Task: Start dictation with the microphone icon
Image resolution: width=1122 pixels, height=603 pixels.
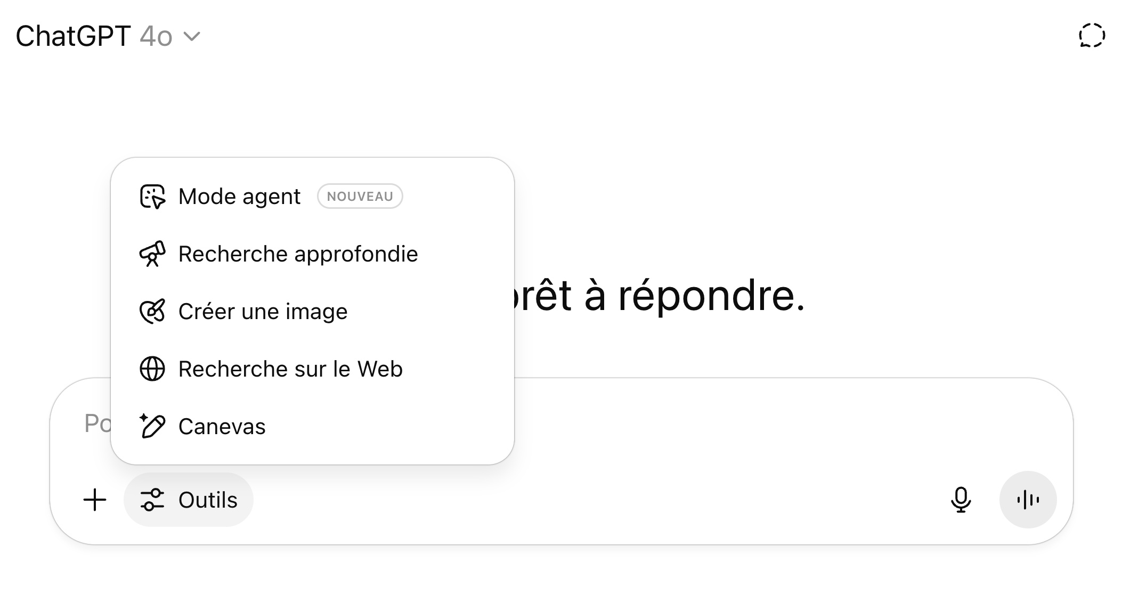Action: coord(961,500)
